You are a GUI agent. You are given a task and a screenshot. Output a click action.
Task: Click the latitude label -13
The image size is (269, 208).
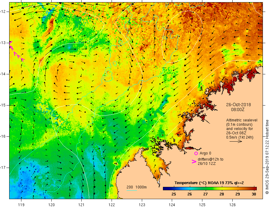[x=3, y=43]
